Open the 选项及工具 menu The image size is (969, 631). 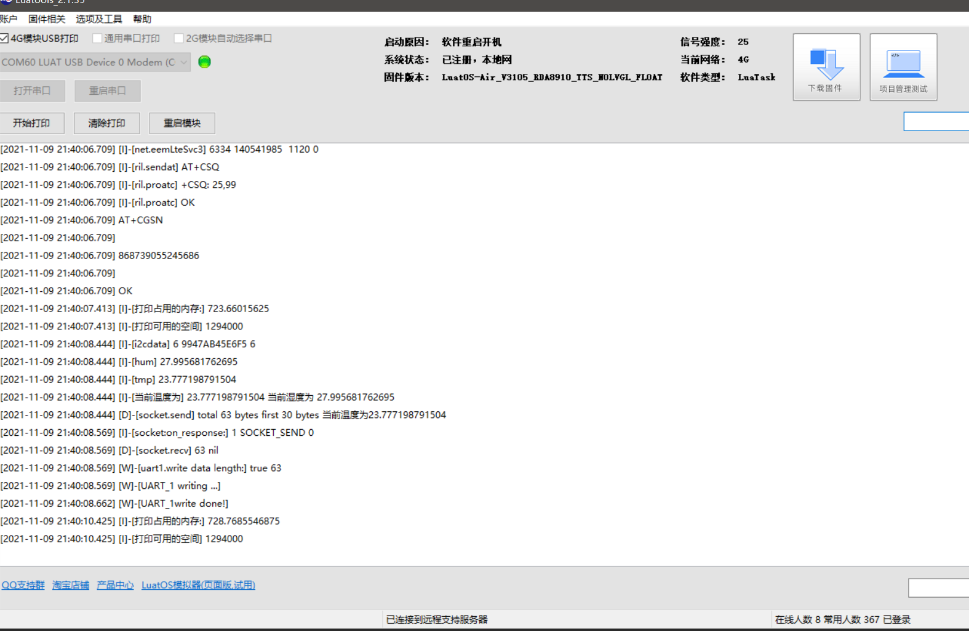point(99,19)
